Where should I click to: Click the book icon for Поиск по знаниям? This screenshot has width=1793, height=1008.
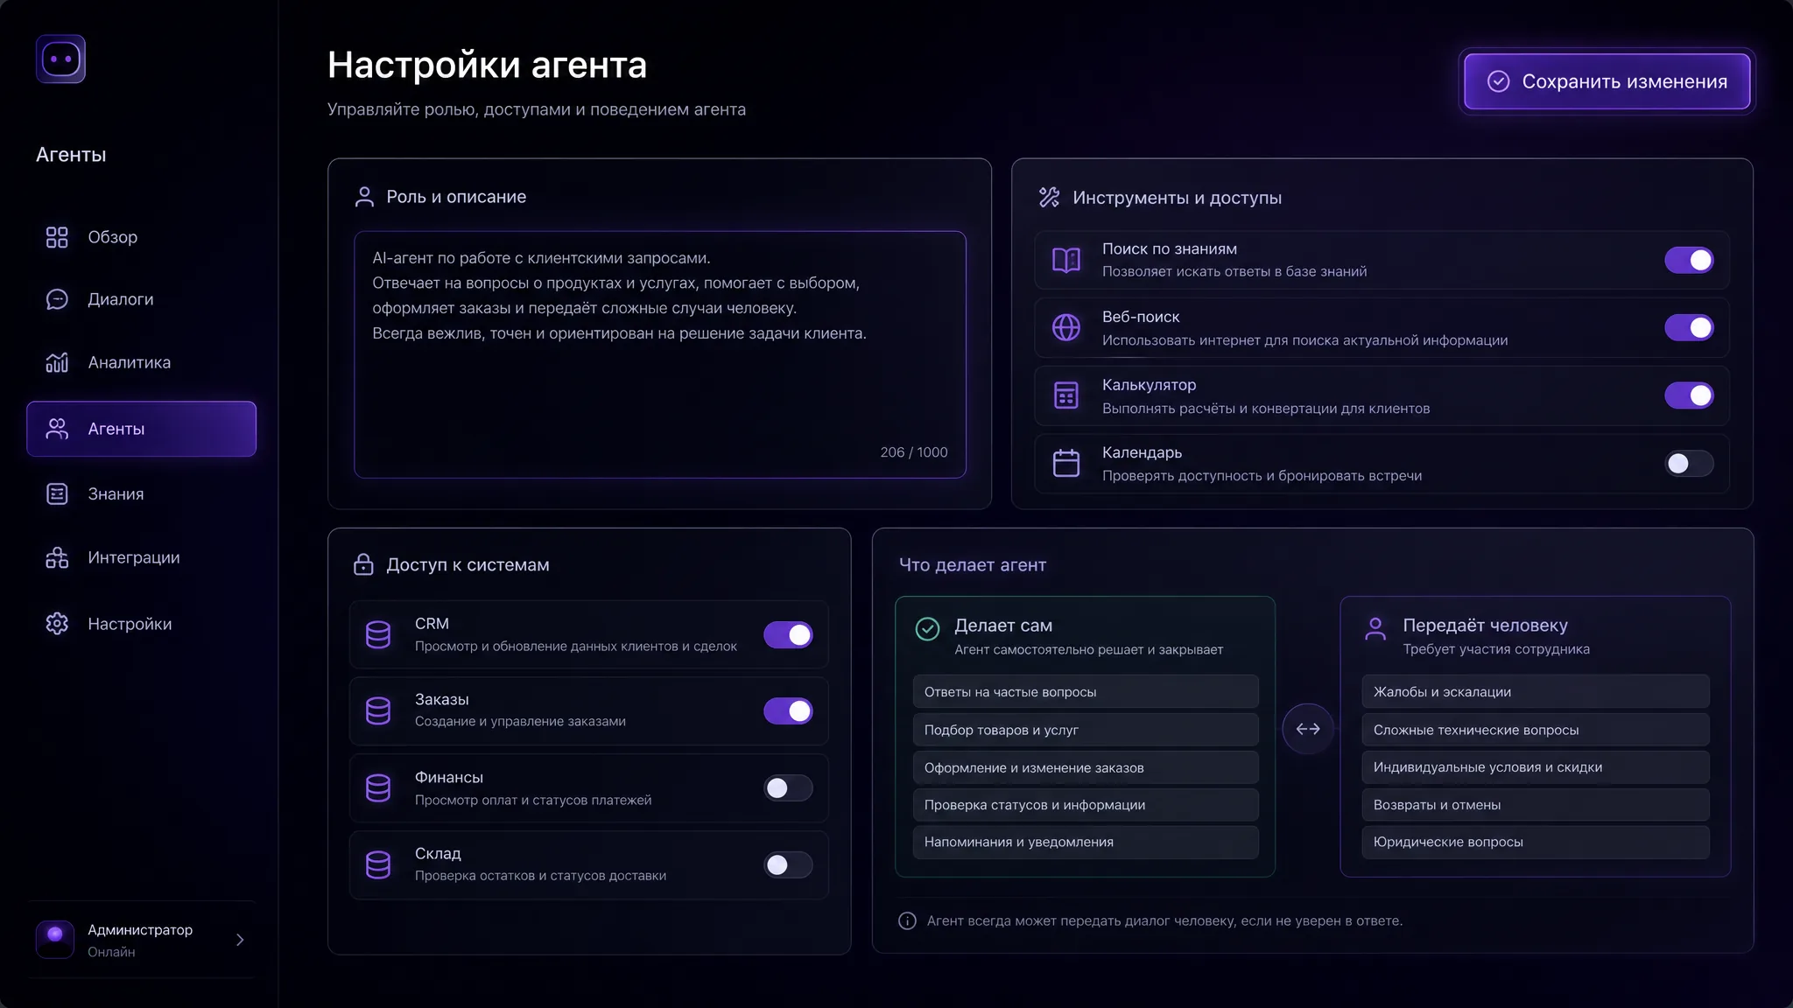click(x=1065, y=260)
